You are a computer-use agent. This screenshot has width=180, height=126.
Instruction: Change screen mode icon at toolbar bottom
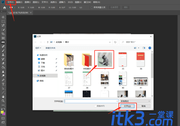[3, 122]
